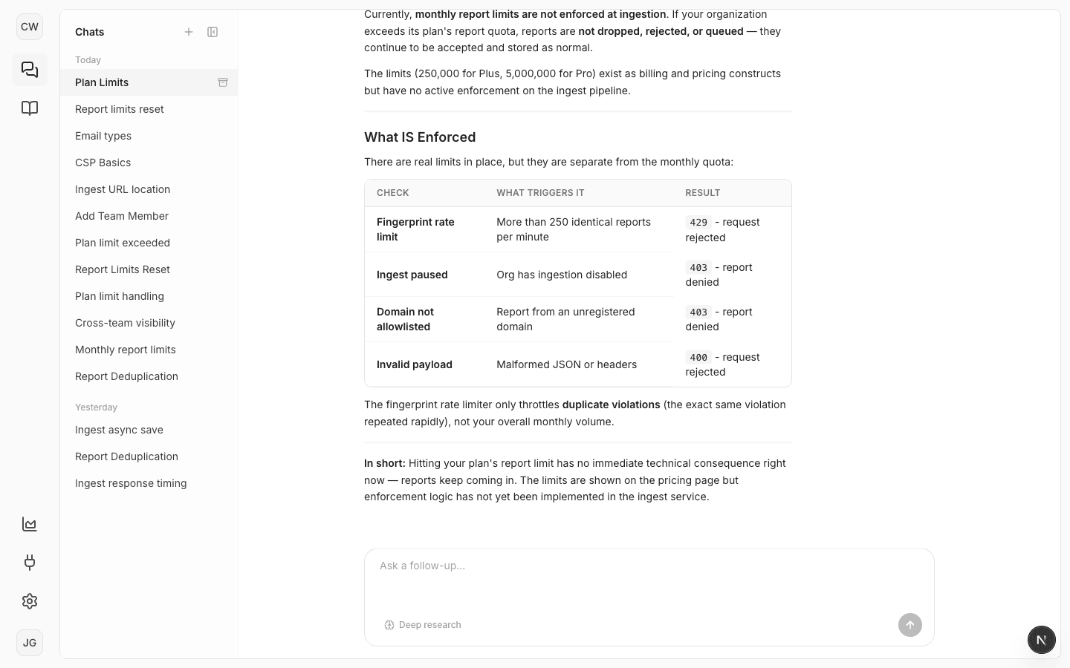
Task: Select the CSP Basics chat
Action: (x=103, y=163)
